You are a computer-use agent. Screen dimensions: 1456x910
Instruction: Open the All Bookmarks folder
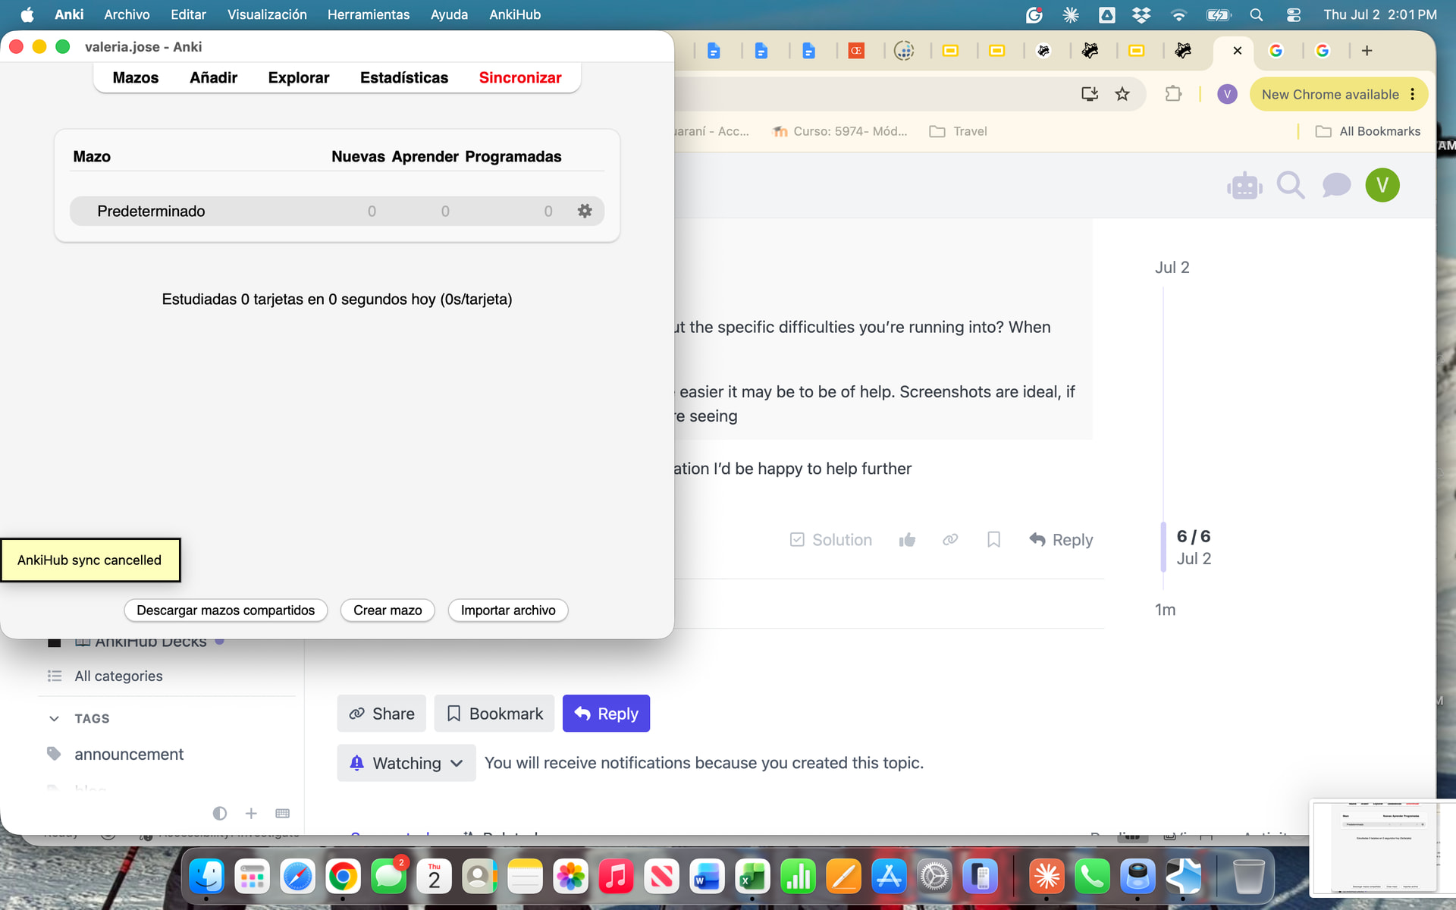(x=1368, y=131)
